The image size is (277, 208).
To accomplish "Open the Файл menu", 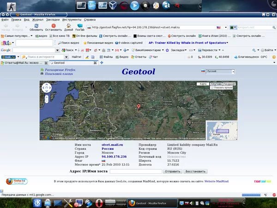I will coord(5,19).
